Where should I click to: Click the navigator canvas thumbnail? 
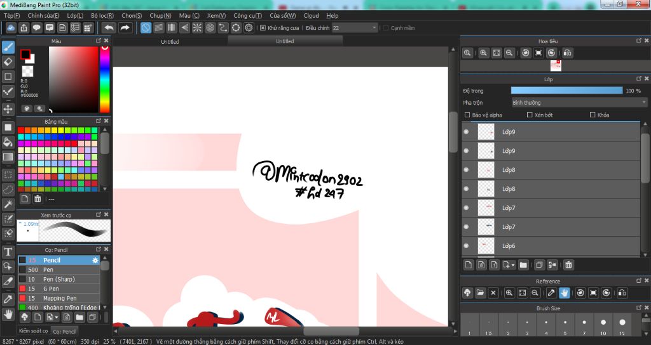pyautogui.click(x=556, y=65)
